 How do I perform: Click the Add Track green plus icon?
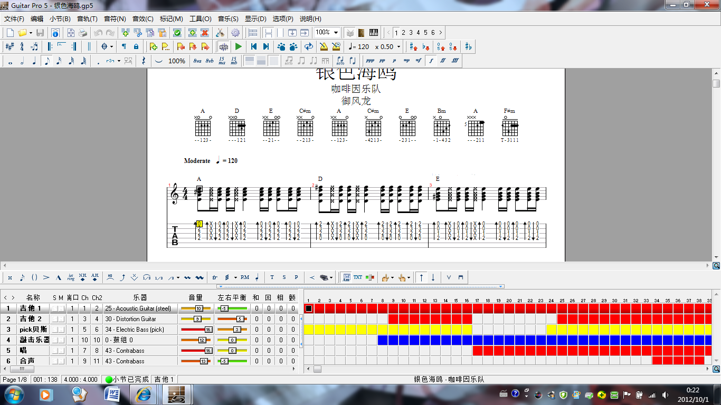tap(193, 33)
